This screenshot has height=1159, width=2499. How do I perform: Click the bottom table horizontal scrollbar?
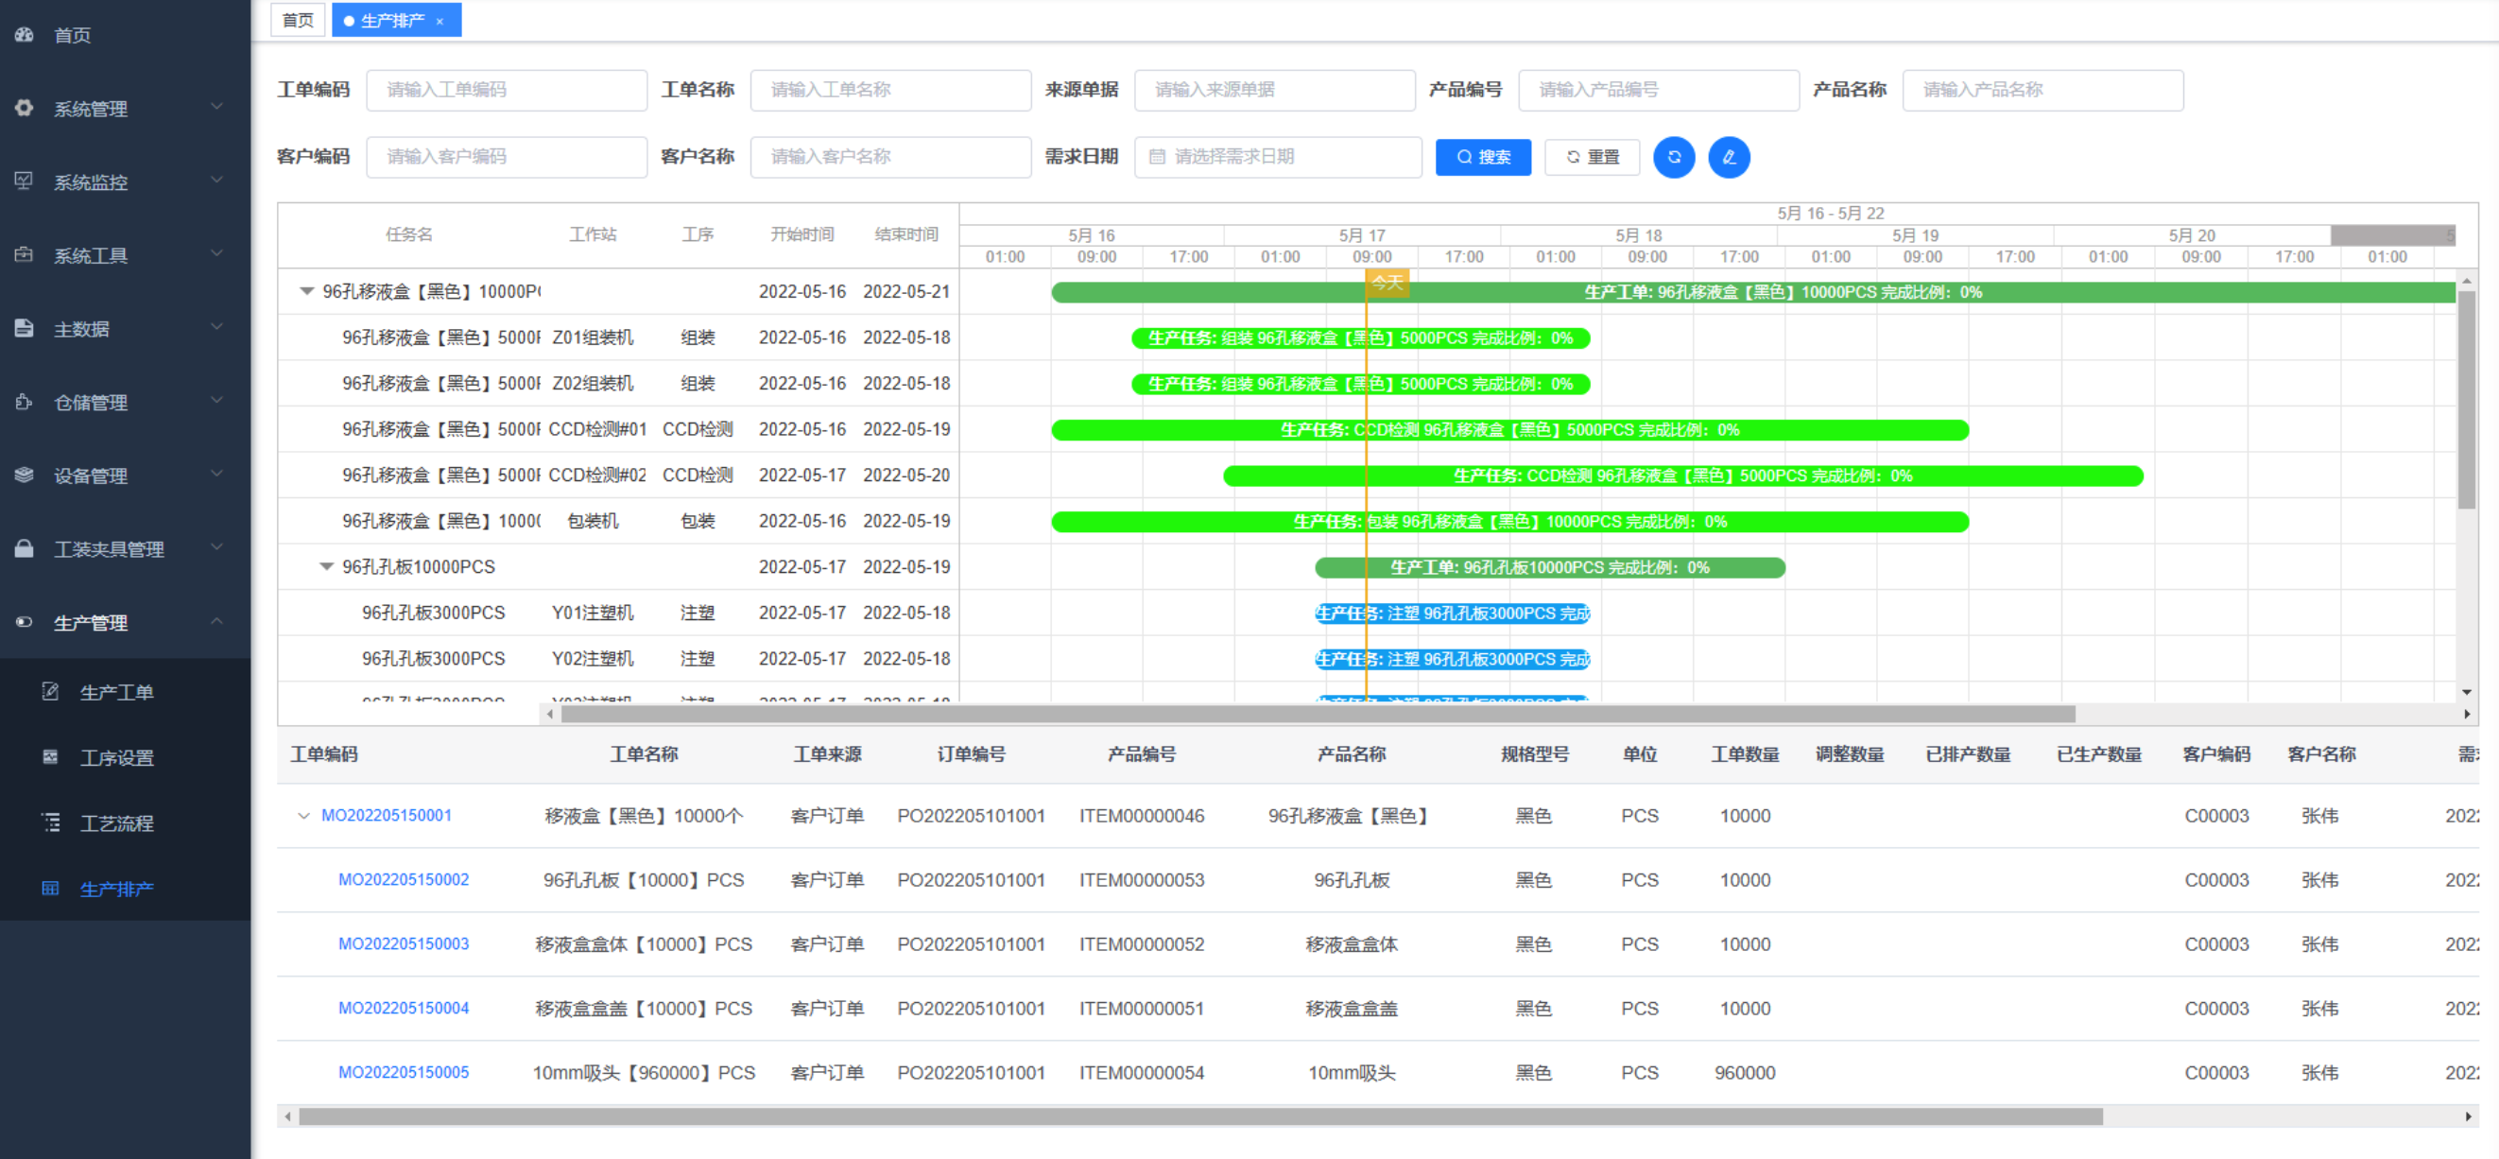click(1200, 1116)
